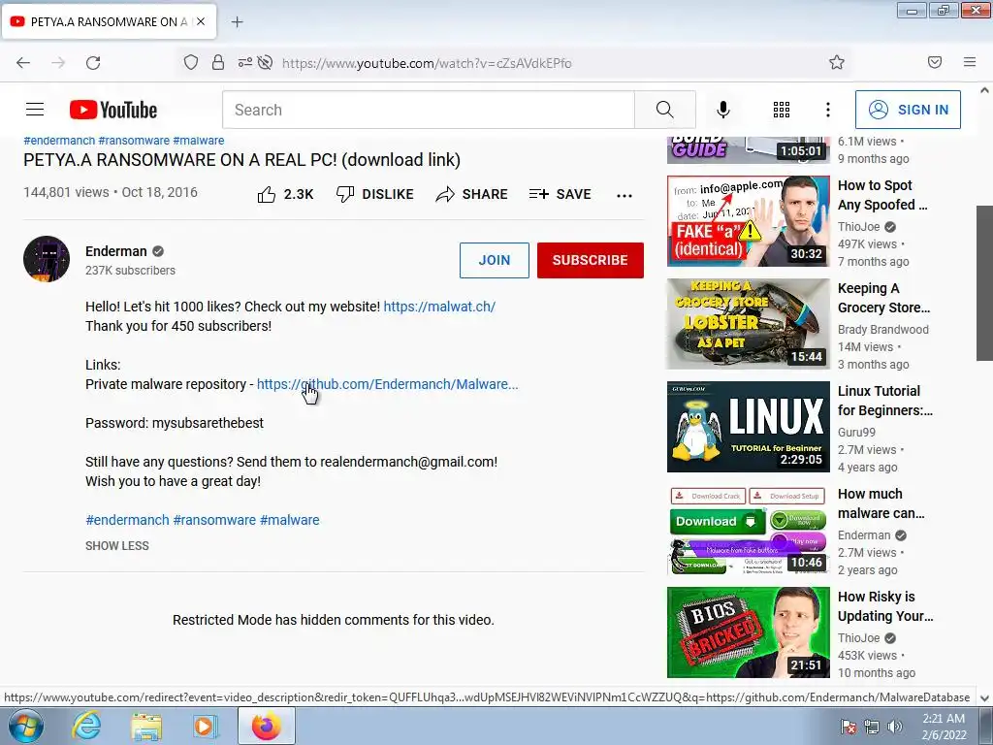993x745 pixels.
Task: Click the video title PETYA.A RANSOMWARE
Action: pos(241,160)
